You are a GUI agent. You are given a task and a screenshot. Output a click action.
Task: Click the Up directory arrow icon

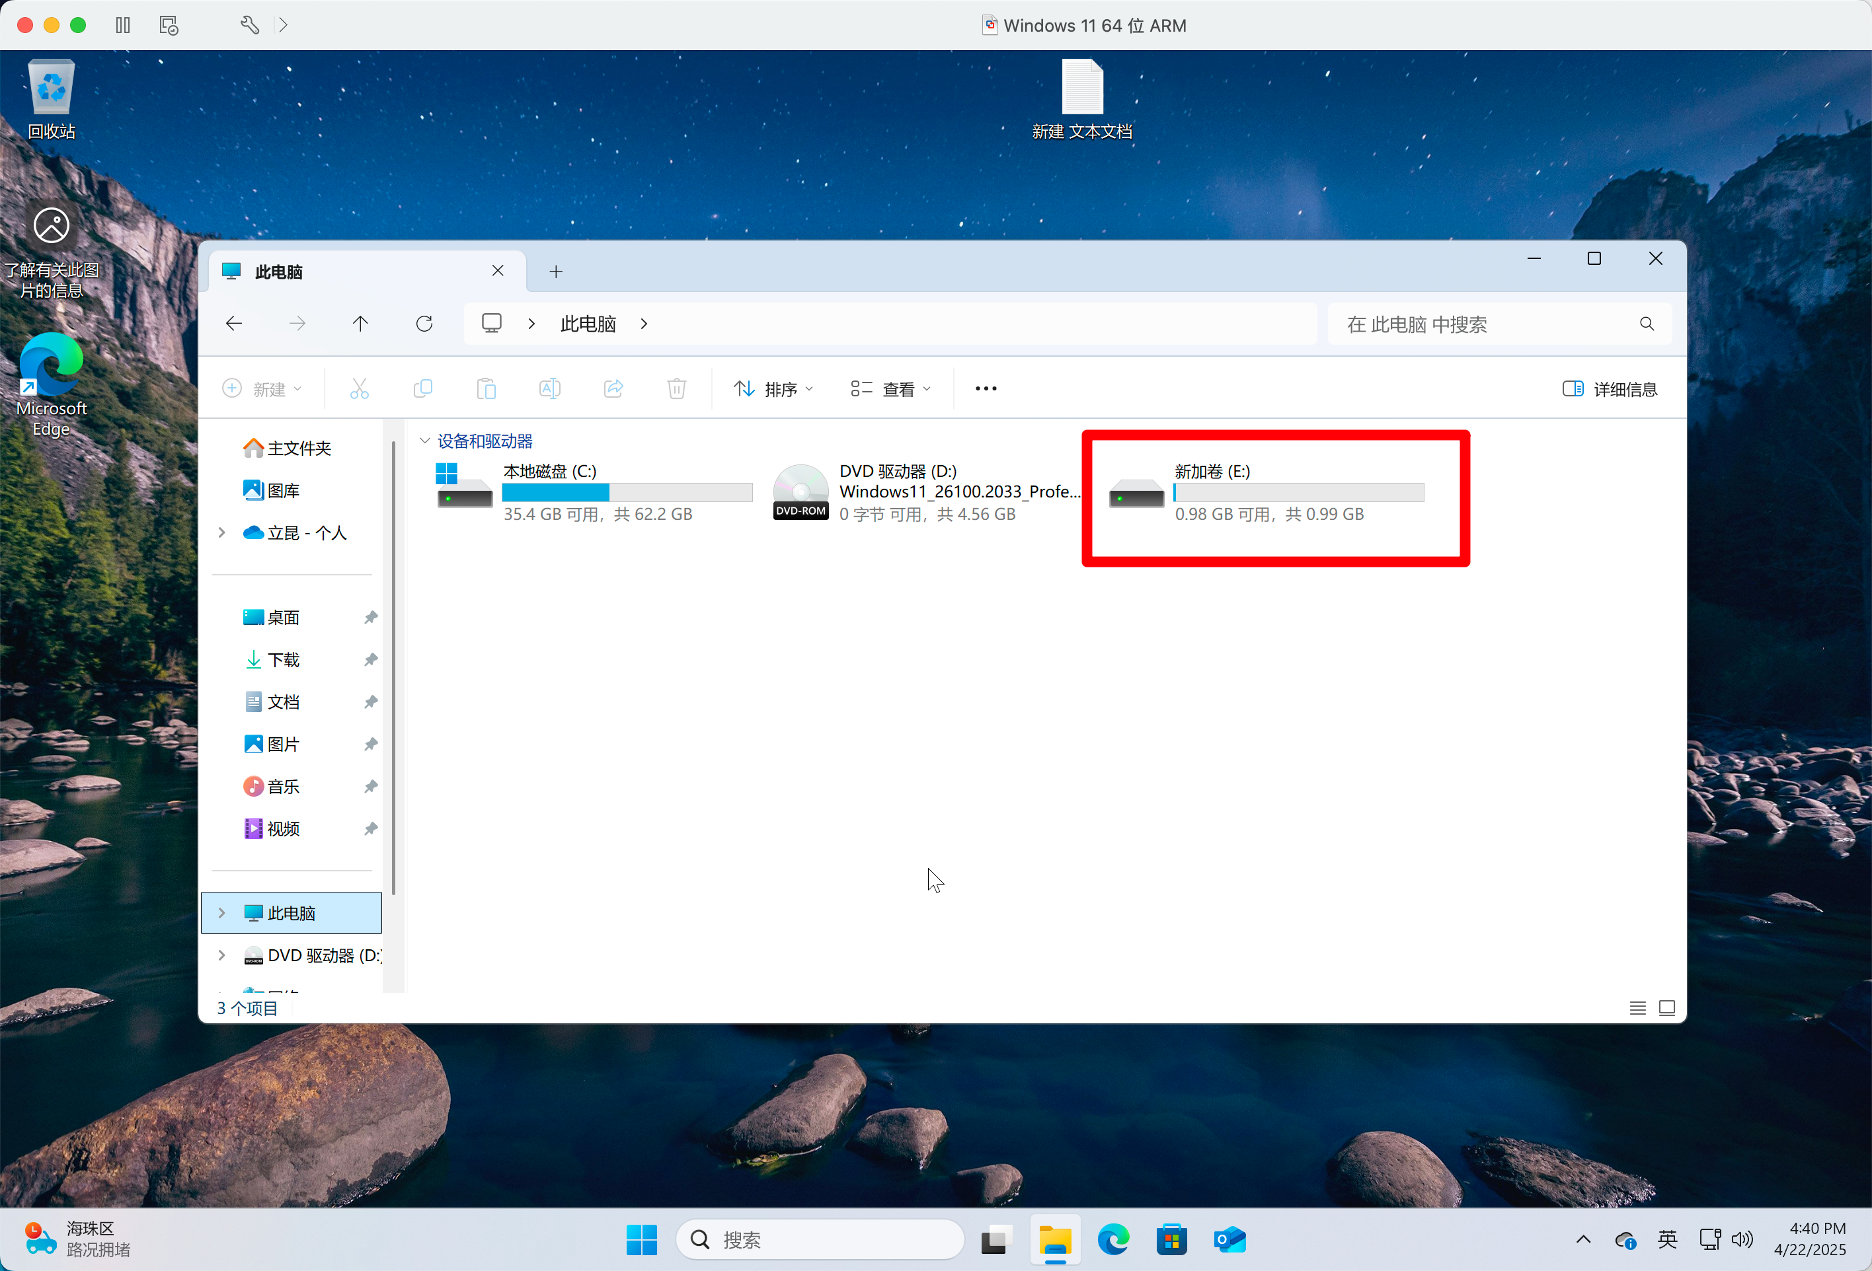click(360, 324)
